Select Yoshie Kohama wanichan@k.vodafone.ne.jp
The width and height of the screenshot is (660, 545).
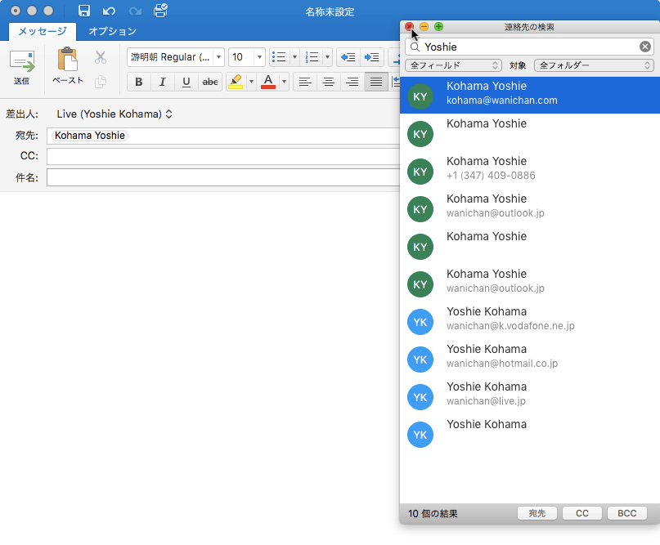pyautogui.click(x=529, y=320)
